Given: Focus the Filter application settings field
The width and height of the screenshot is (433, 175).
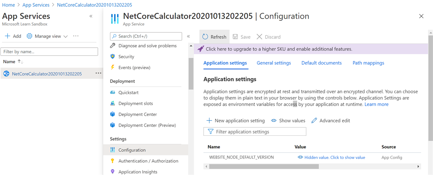Looking at the screenshot, I should [x=255, y=132].
